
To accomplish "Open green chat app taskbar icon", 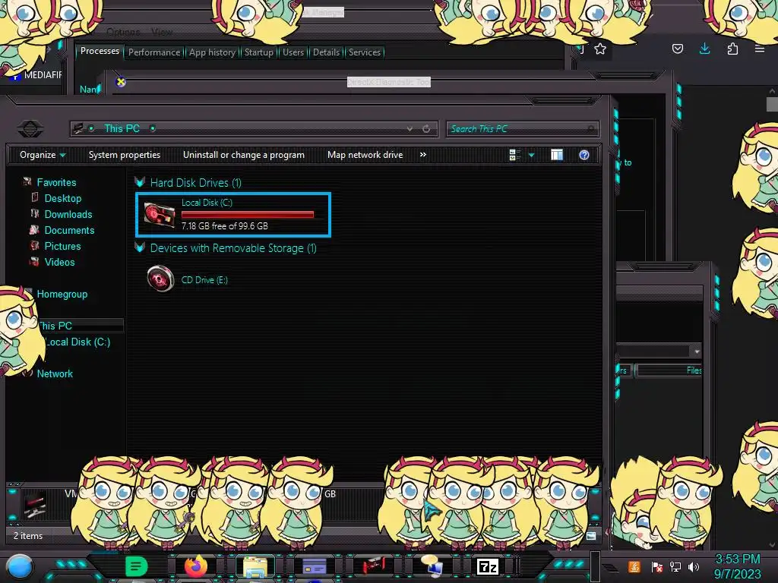I will coord(137,566).
